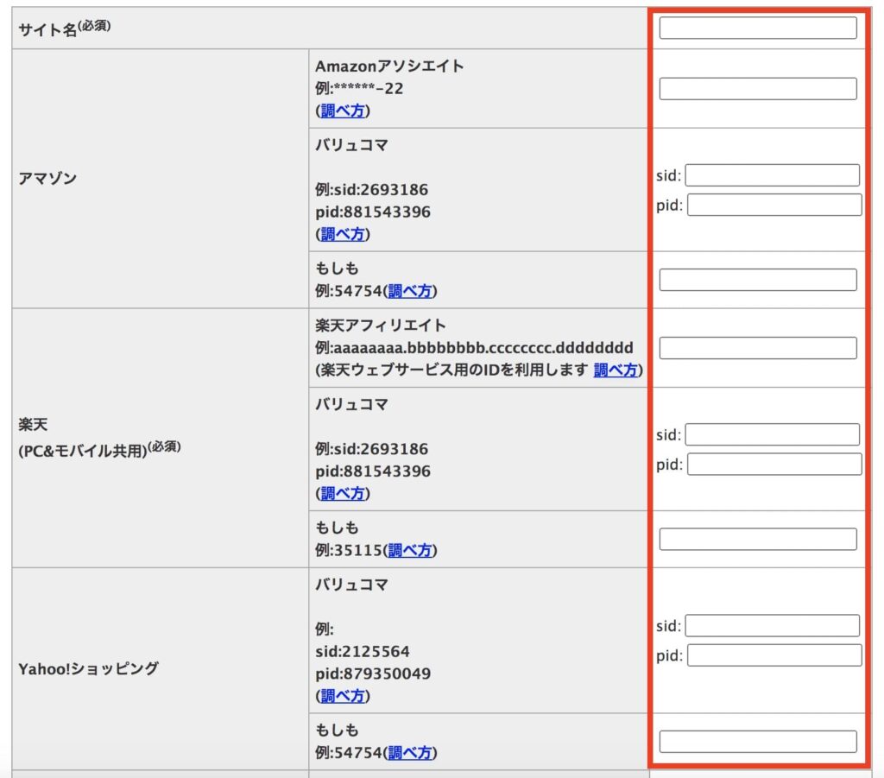Click the 楽天アフィリエイト label

[x=381, y=326]
